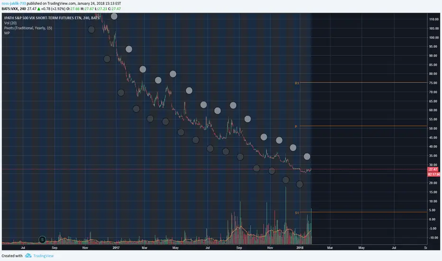Select the Pivots (Traditional, Yearly, 15) indicator label
This screenshot has height=261, width=442.
point(28,28)
